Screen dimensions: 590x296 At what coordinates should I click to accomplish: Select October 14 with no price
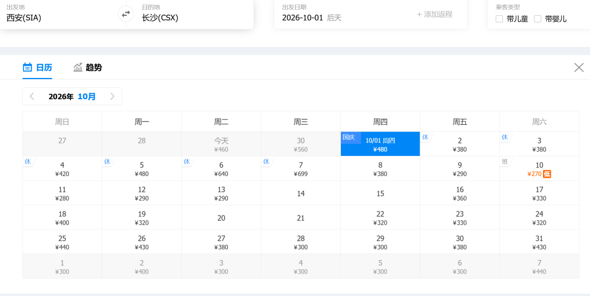tap(300, 193)
